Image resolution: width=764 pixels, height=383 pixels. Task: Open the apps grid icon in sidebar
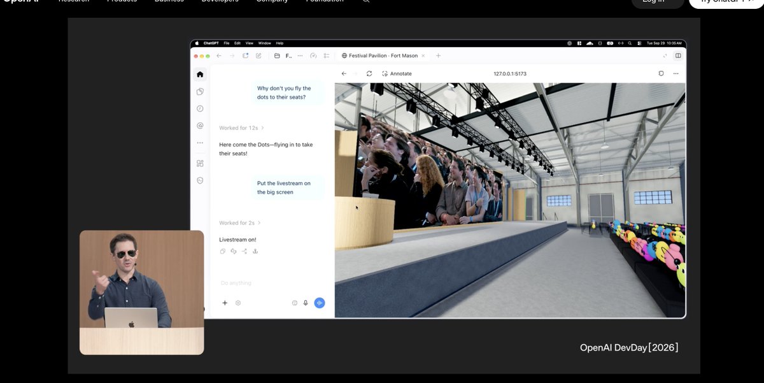[x=200, y=164]
